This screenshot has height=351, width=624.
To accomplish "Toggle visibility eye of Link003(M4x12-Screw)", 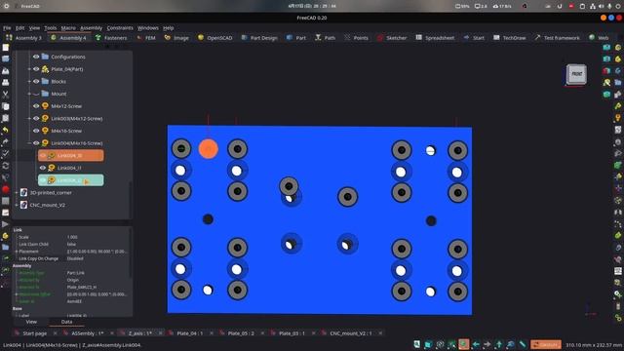I will (x=36, y=118).
